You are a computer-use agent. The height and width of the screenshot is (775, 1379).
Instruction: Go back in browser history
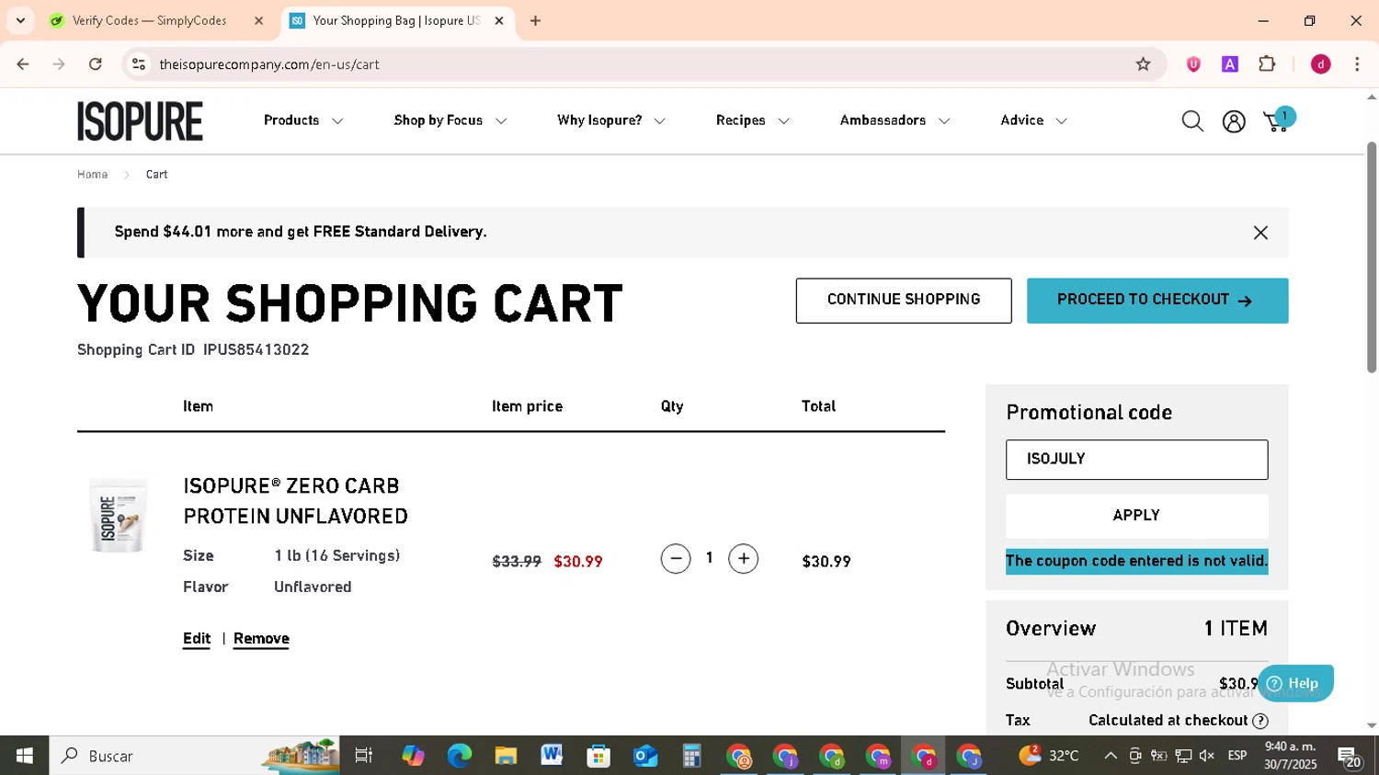click(x=23, y=64)
